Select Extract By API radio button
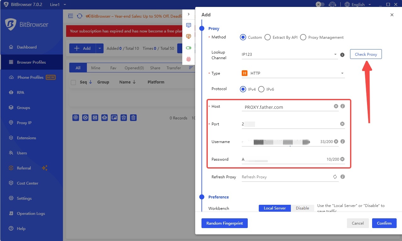 pos(268,37)
